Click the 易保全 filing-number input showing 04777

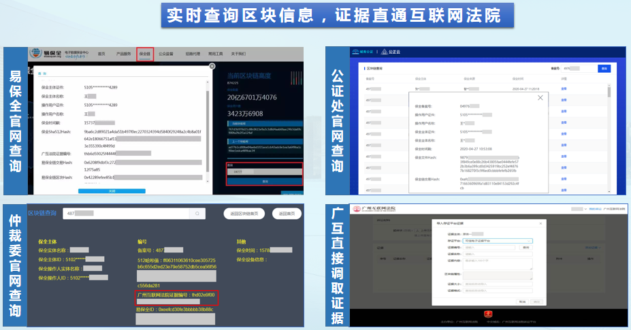265,172
